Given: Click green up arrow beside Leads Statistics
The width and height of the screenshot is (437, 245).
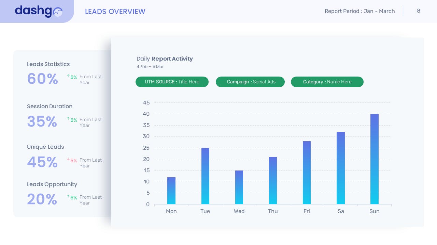Looking at the screenshot, I should (68, 76).
